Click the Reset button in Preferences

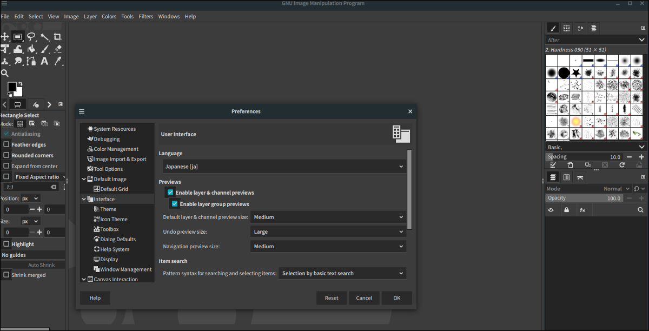point(332,298)
